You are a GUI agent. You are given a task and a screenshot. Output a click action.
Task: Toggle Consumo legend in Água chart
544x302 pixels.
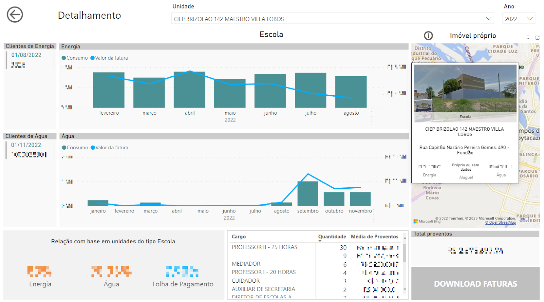click(75, 148)
